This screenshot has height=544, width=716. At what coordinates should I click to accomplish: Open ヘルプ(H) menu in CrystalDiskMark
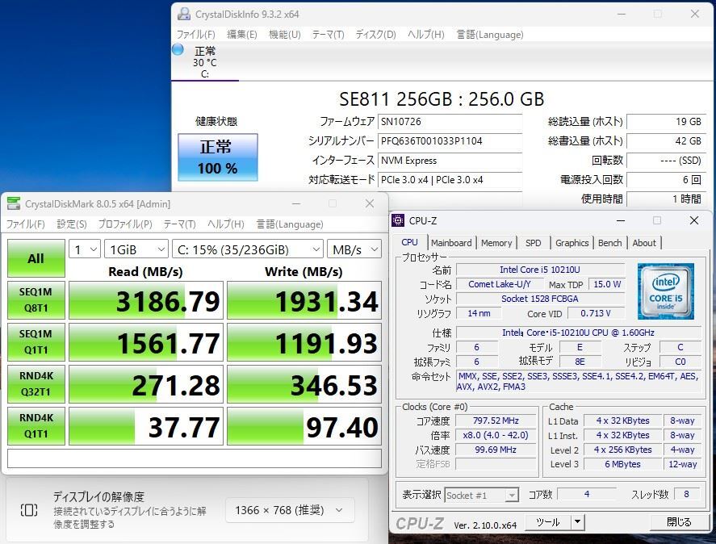tap(225, 224)
